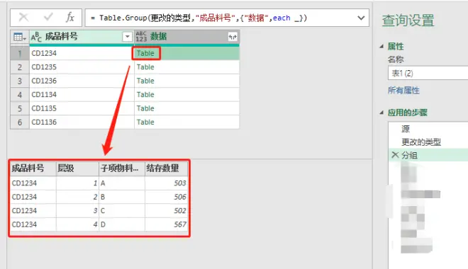Select cell CD1136 in row 6

pos(82,122)
